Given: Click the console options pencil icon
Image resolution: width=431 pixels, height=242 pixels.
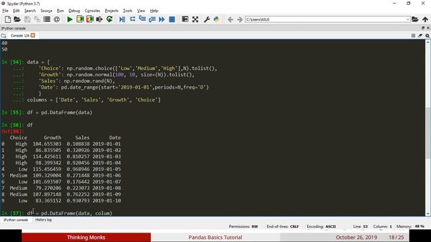Looking at the screenshot, I should point(420,36).
